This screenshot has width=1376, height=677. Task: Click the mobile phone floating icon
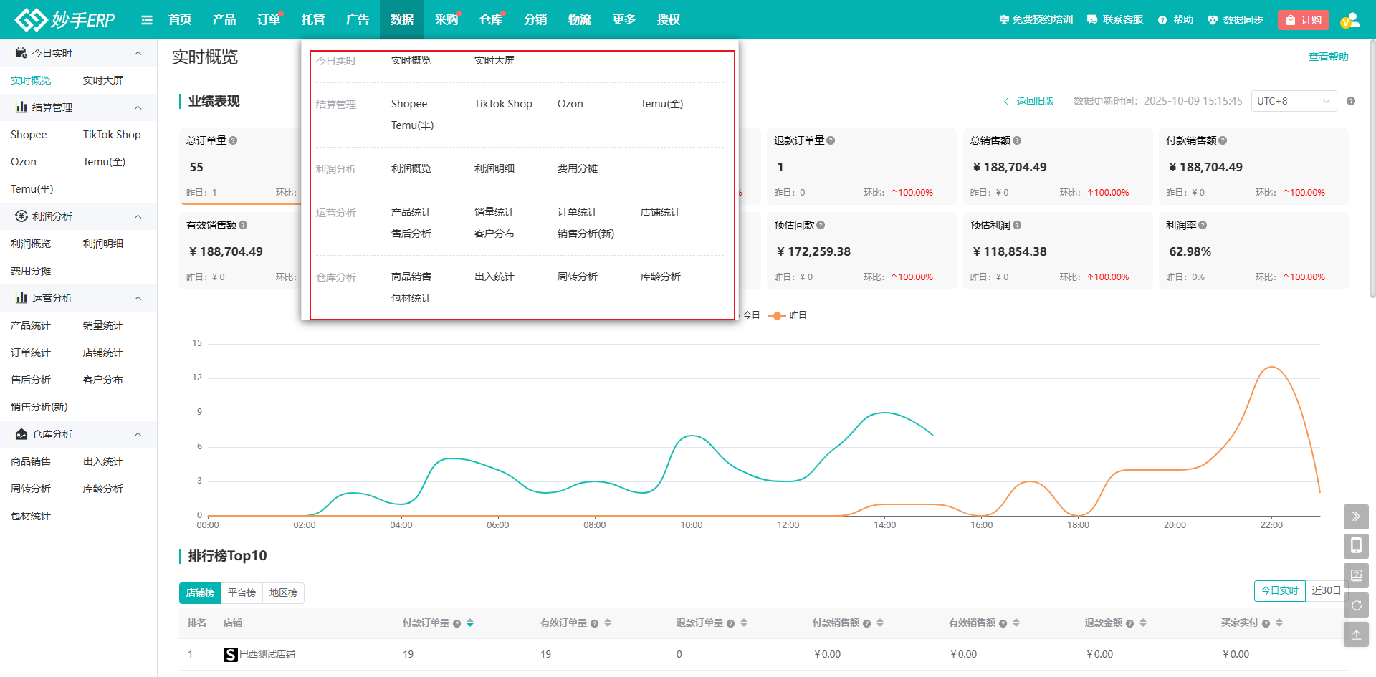tap(1356, 546)
